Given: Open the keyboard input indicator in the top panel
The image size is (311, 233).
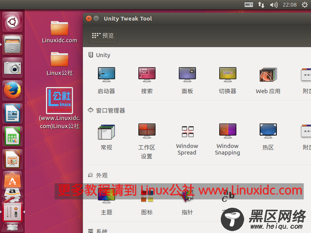Looking at the screenshot, I should [x=248, y=5].
